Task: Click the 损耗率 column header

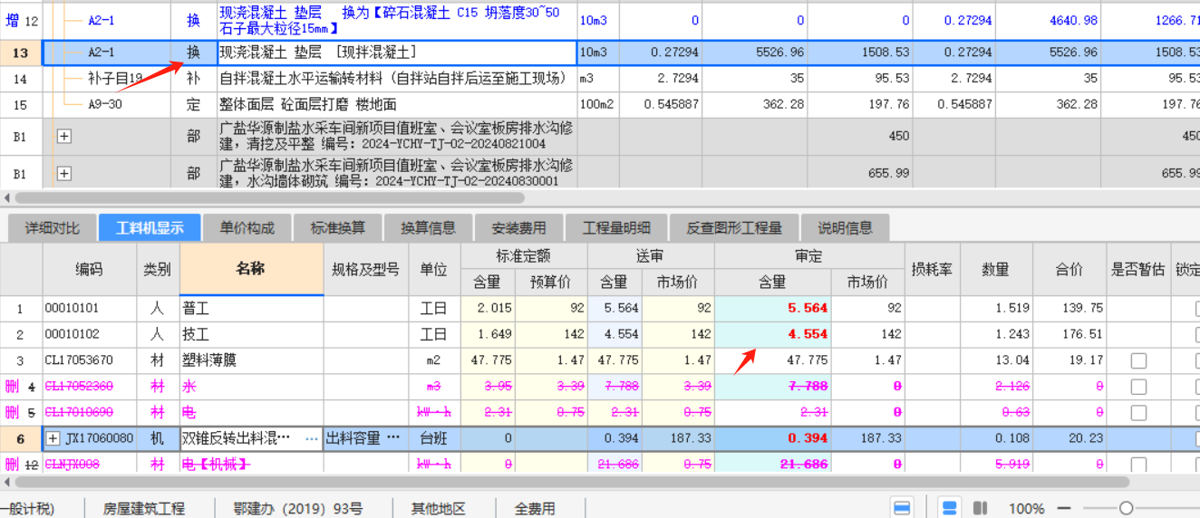Action: [934, 269]
